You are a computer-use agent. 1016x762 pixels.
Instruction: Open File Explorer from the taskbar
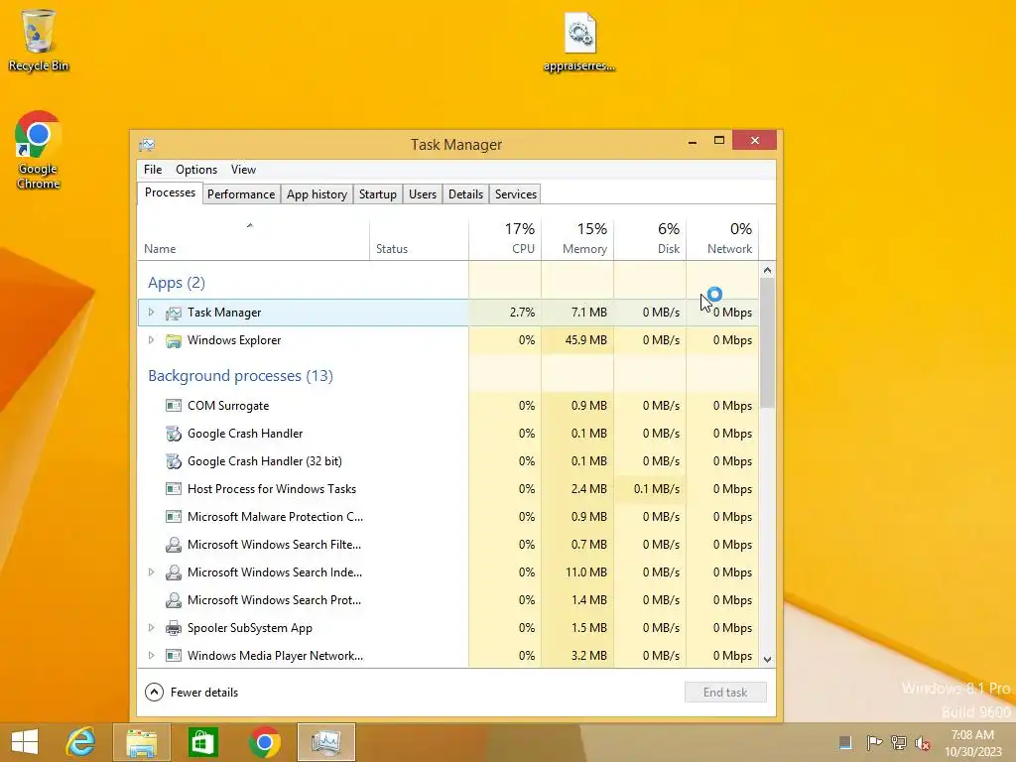(x=141, y=742)
